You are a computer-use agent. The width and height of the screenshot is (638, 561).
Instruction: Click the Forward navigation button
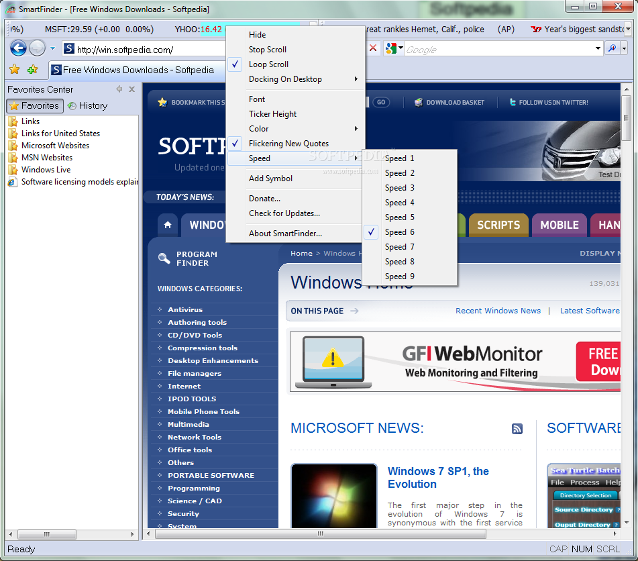[38, 48]
